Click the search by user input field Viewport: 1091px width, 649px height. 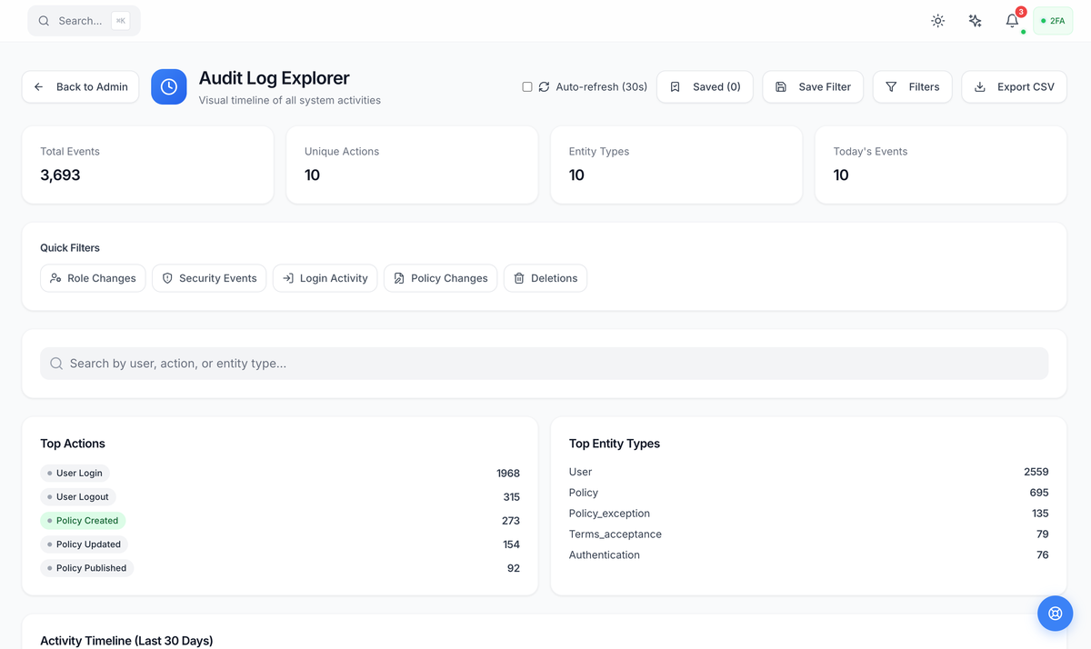coord(545,363)
